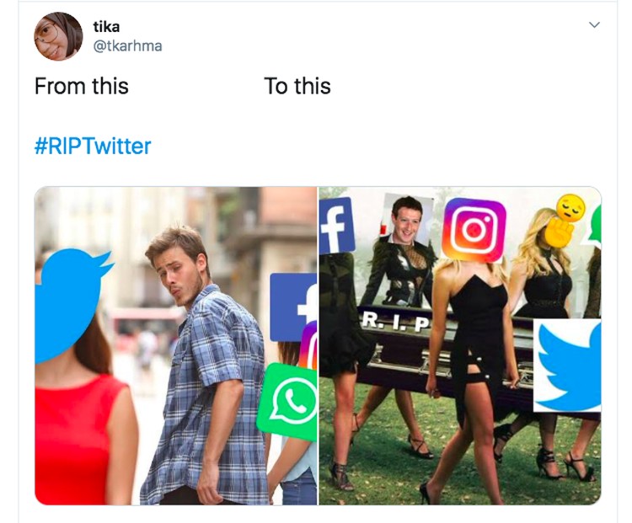Click the blue Facebook logo in the left image
Screen dimensions: 632x523
pos(293,307)
